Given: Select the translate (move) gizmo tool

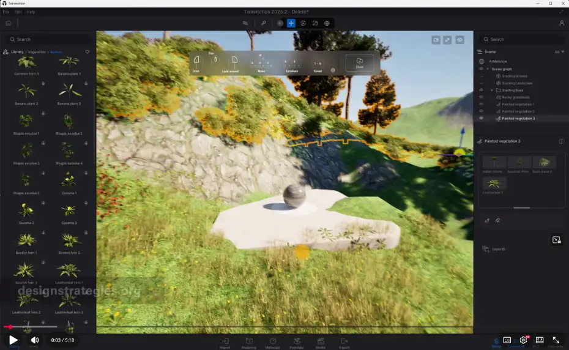Looking at the screenshot, I should click(x=291, y=23).
